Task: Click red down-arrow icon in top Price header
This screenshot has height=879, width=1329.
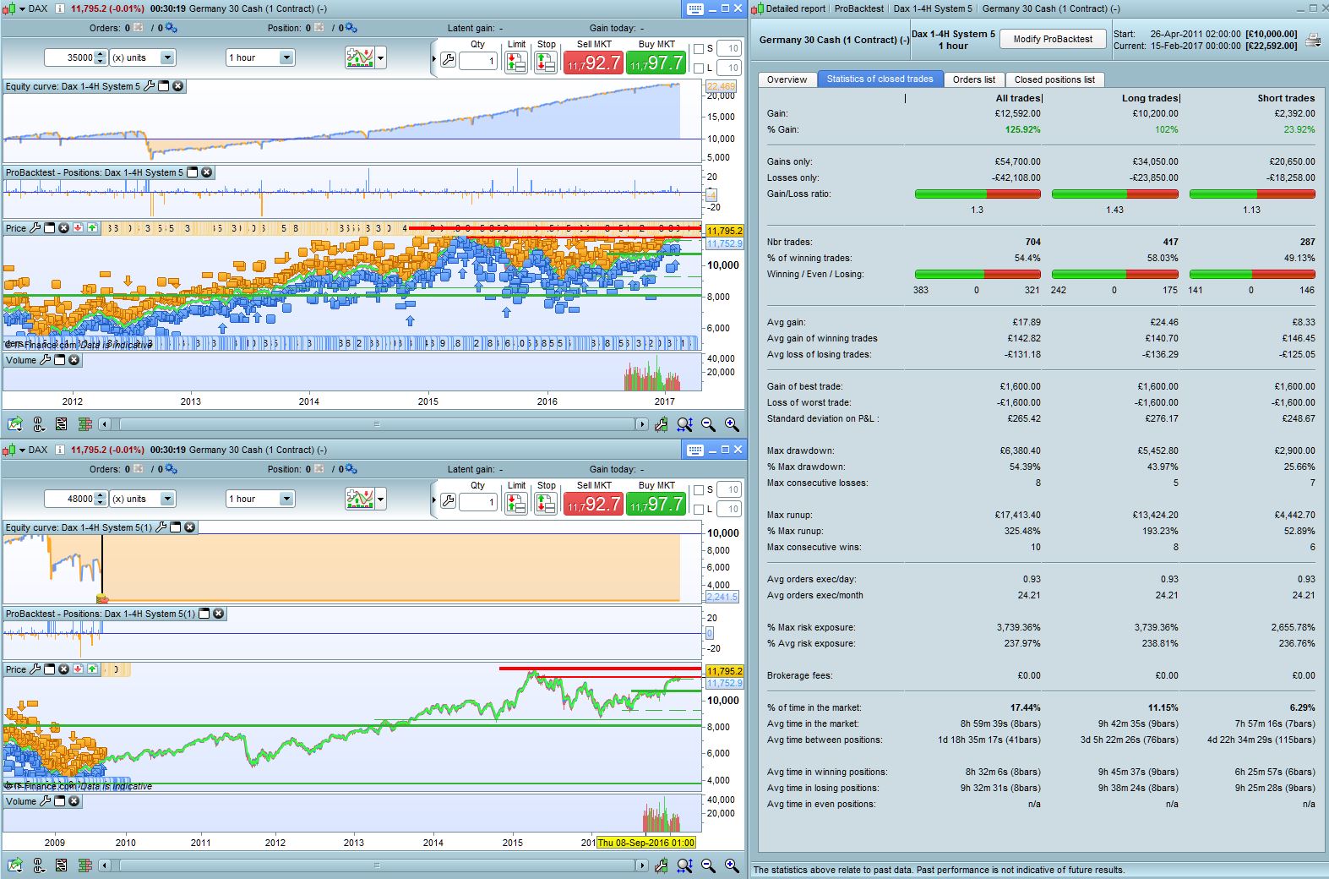Action: pyautogui.click(x=78, y=228)
